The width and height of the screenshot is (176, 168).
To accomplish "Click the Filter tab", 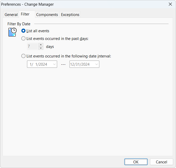I will [25, 14].
